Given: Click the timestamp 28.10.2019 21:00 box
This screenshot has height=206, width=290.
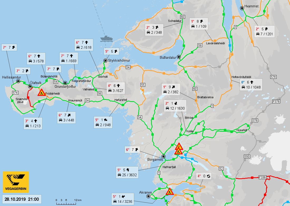Looking at the screenshot, I should (x=22, y=199).
